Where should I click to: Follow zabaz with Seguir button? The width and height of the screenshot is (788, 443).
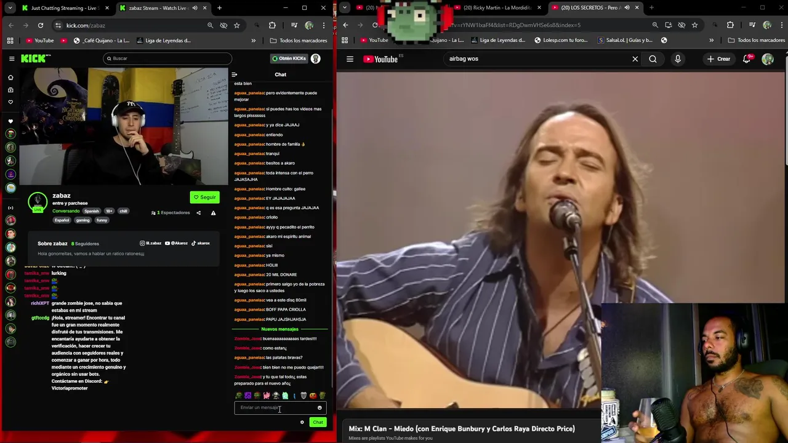tap(204, 198)
